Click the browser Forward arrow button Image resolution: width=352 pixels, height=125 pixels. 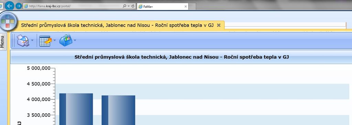coord(19,6)
